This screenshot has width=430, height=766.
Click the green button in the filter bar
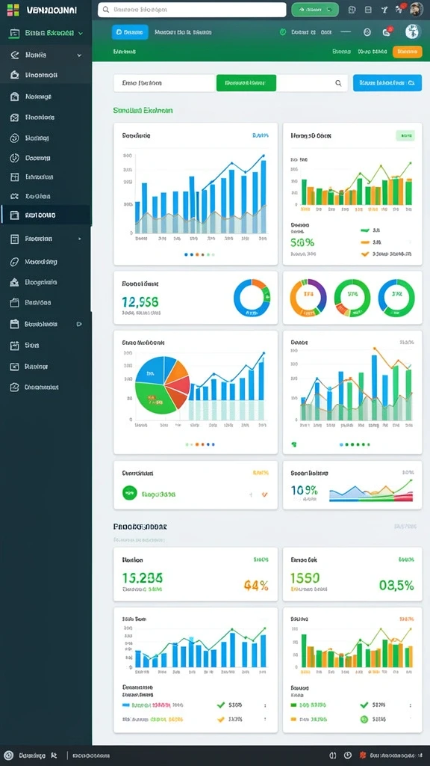(246, 83)
